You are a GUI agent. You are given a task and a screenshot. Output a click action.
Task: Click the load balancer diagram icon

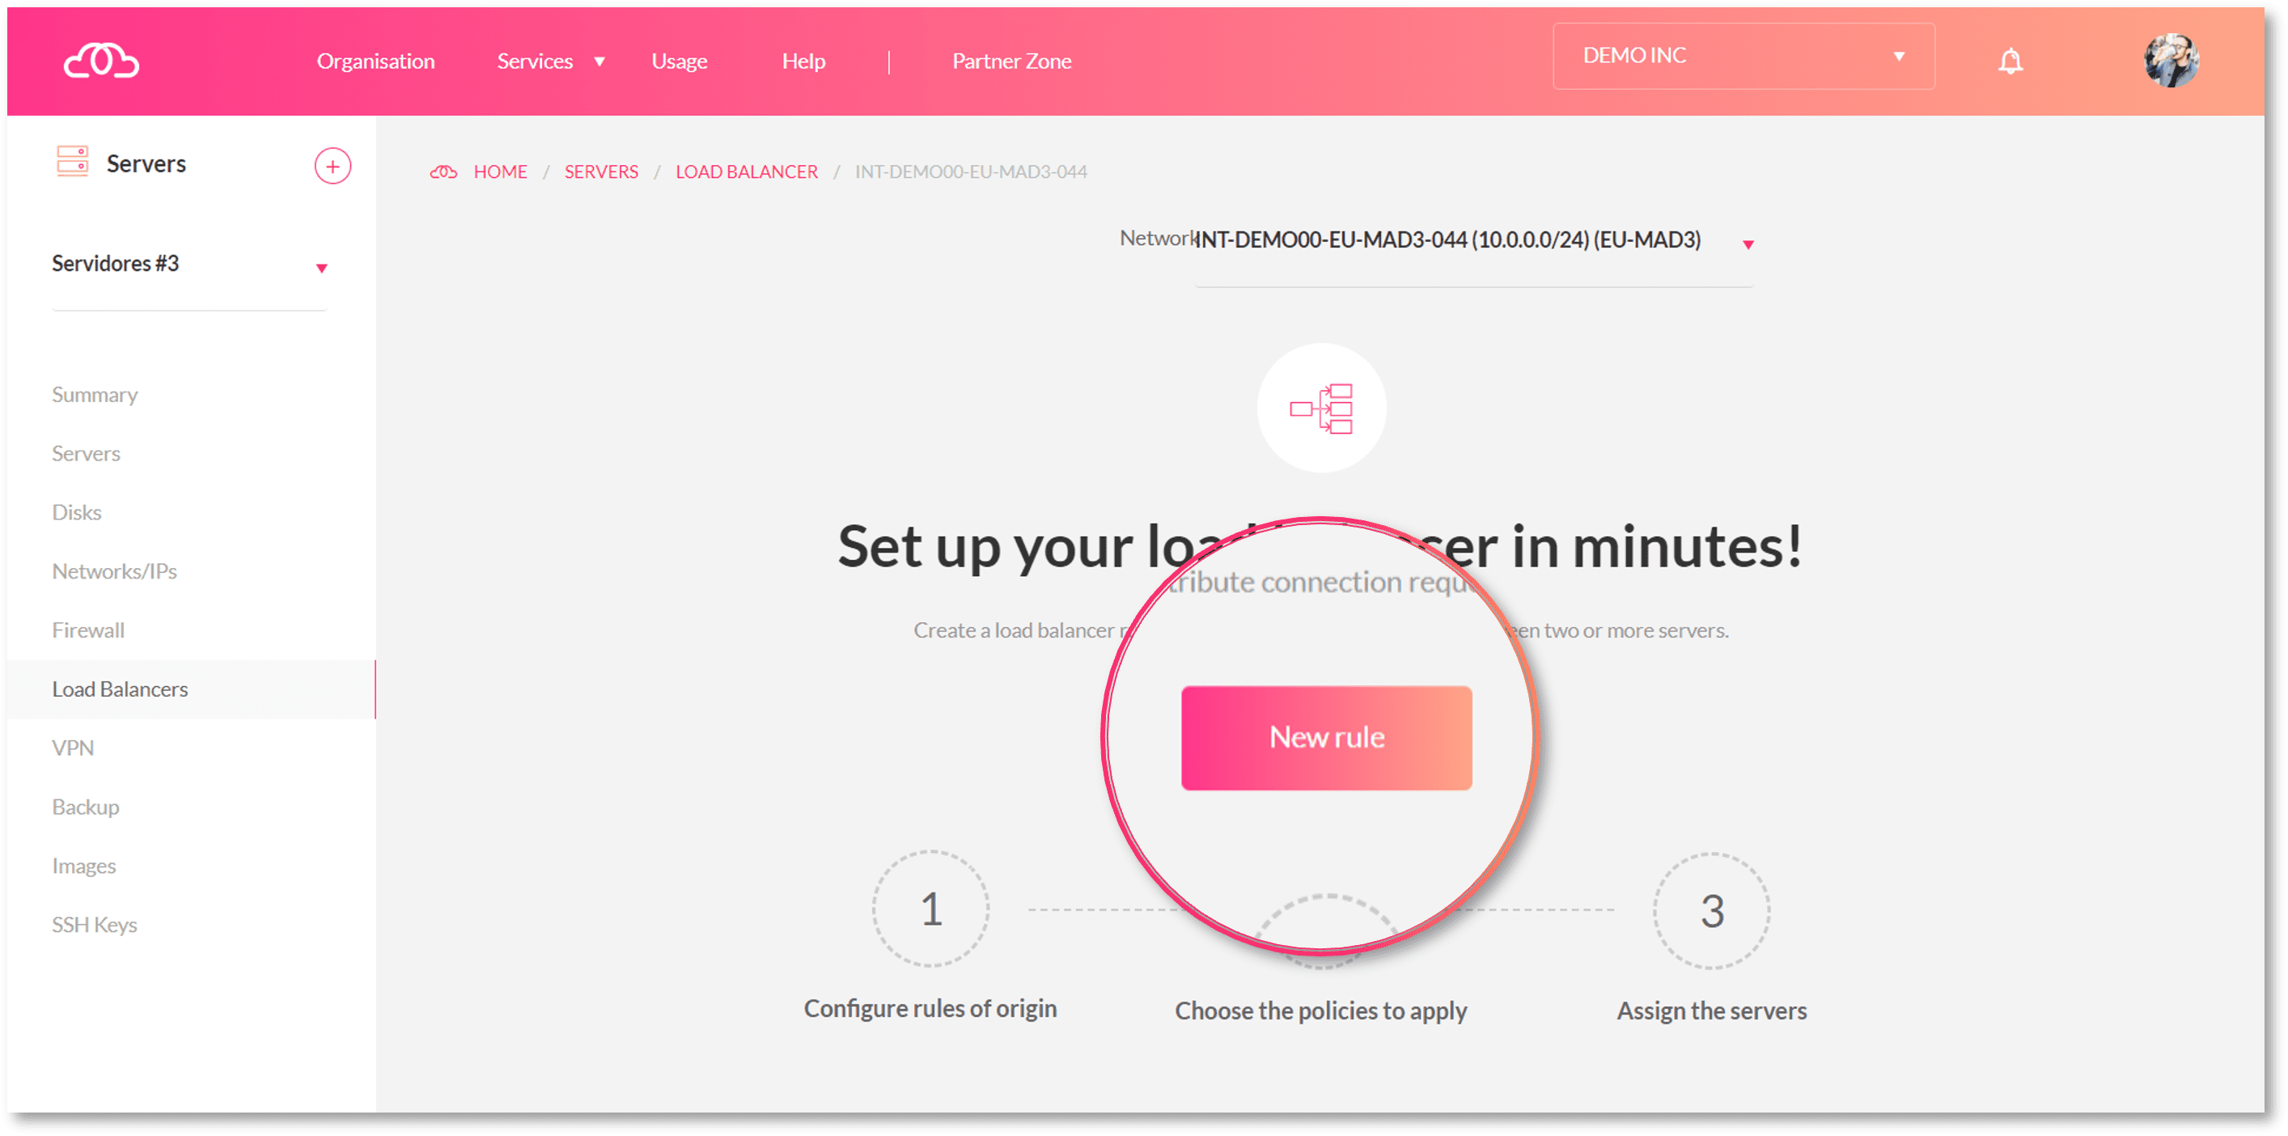(1320, 412)
